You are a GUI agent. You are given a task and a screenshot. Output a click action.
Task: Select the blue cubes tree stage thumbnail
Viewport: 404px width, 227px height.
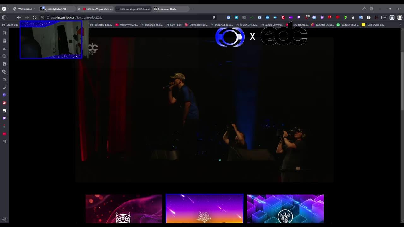tap(285, 209)
